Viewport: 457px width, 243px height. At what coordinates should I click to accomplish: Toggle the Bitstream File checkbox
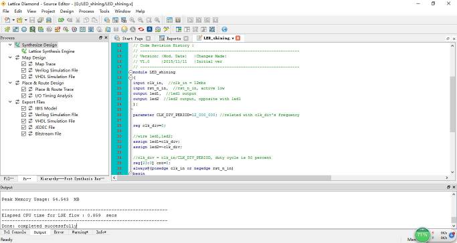point(24,134)
